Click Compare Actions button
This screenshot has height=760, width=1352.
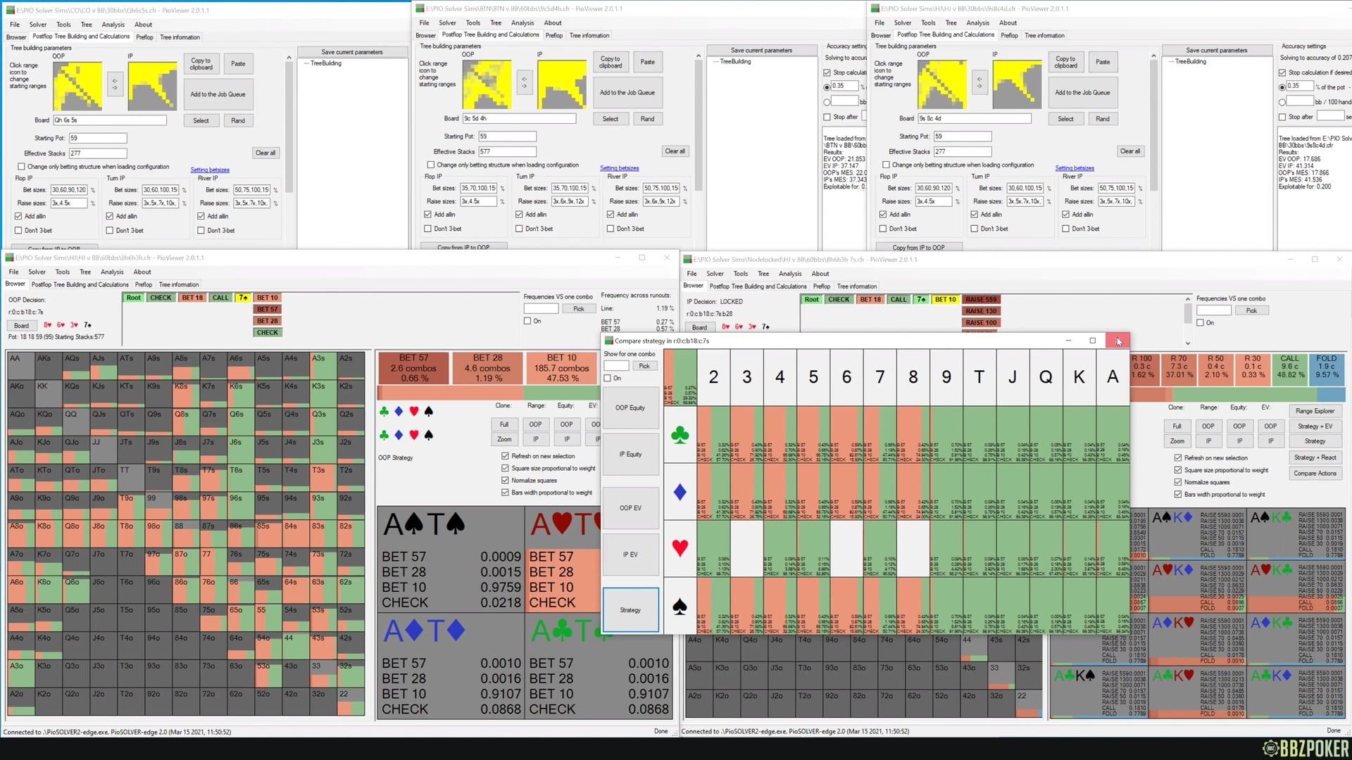tap(1315, 474)
